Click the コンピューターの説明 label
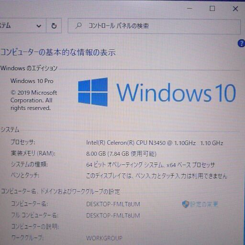 point(35,226)
